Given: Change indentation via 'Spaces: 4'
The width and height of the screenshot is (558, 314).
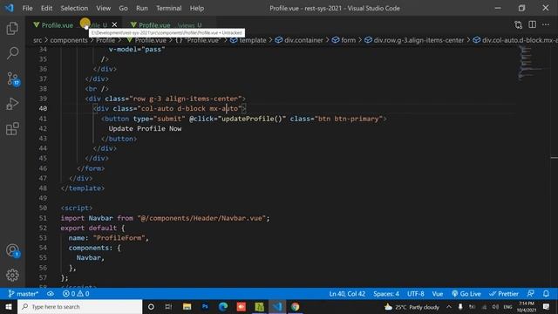Looking at the screenshot, I should click(x=386, y=294).
